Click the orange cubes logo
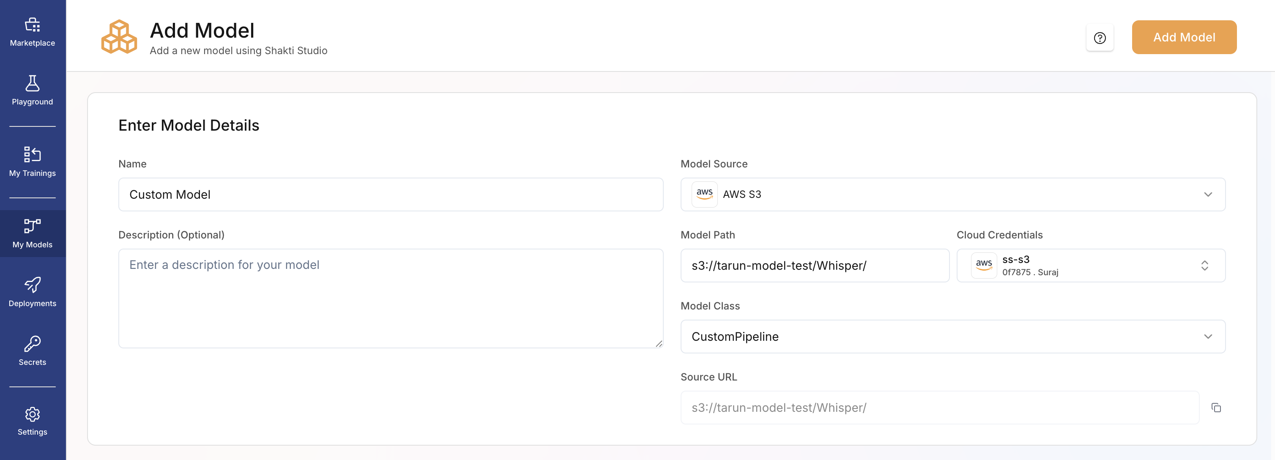The width and height of the screenshot is (1275, 460). (119, 37)
